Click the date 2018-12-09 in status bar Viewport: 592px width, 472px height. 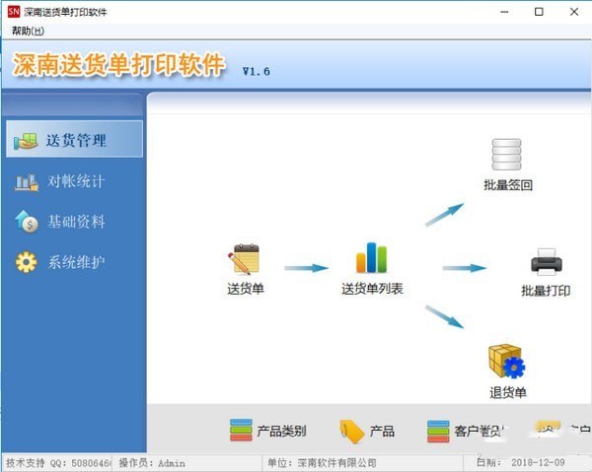click(538, 462)
